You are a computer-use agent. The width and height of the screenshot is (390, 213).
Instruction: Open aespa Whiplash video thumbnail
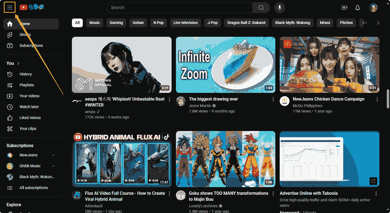click(122, 65)
